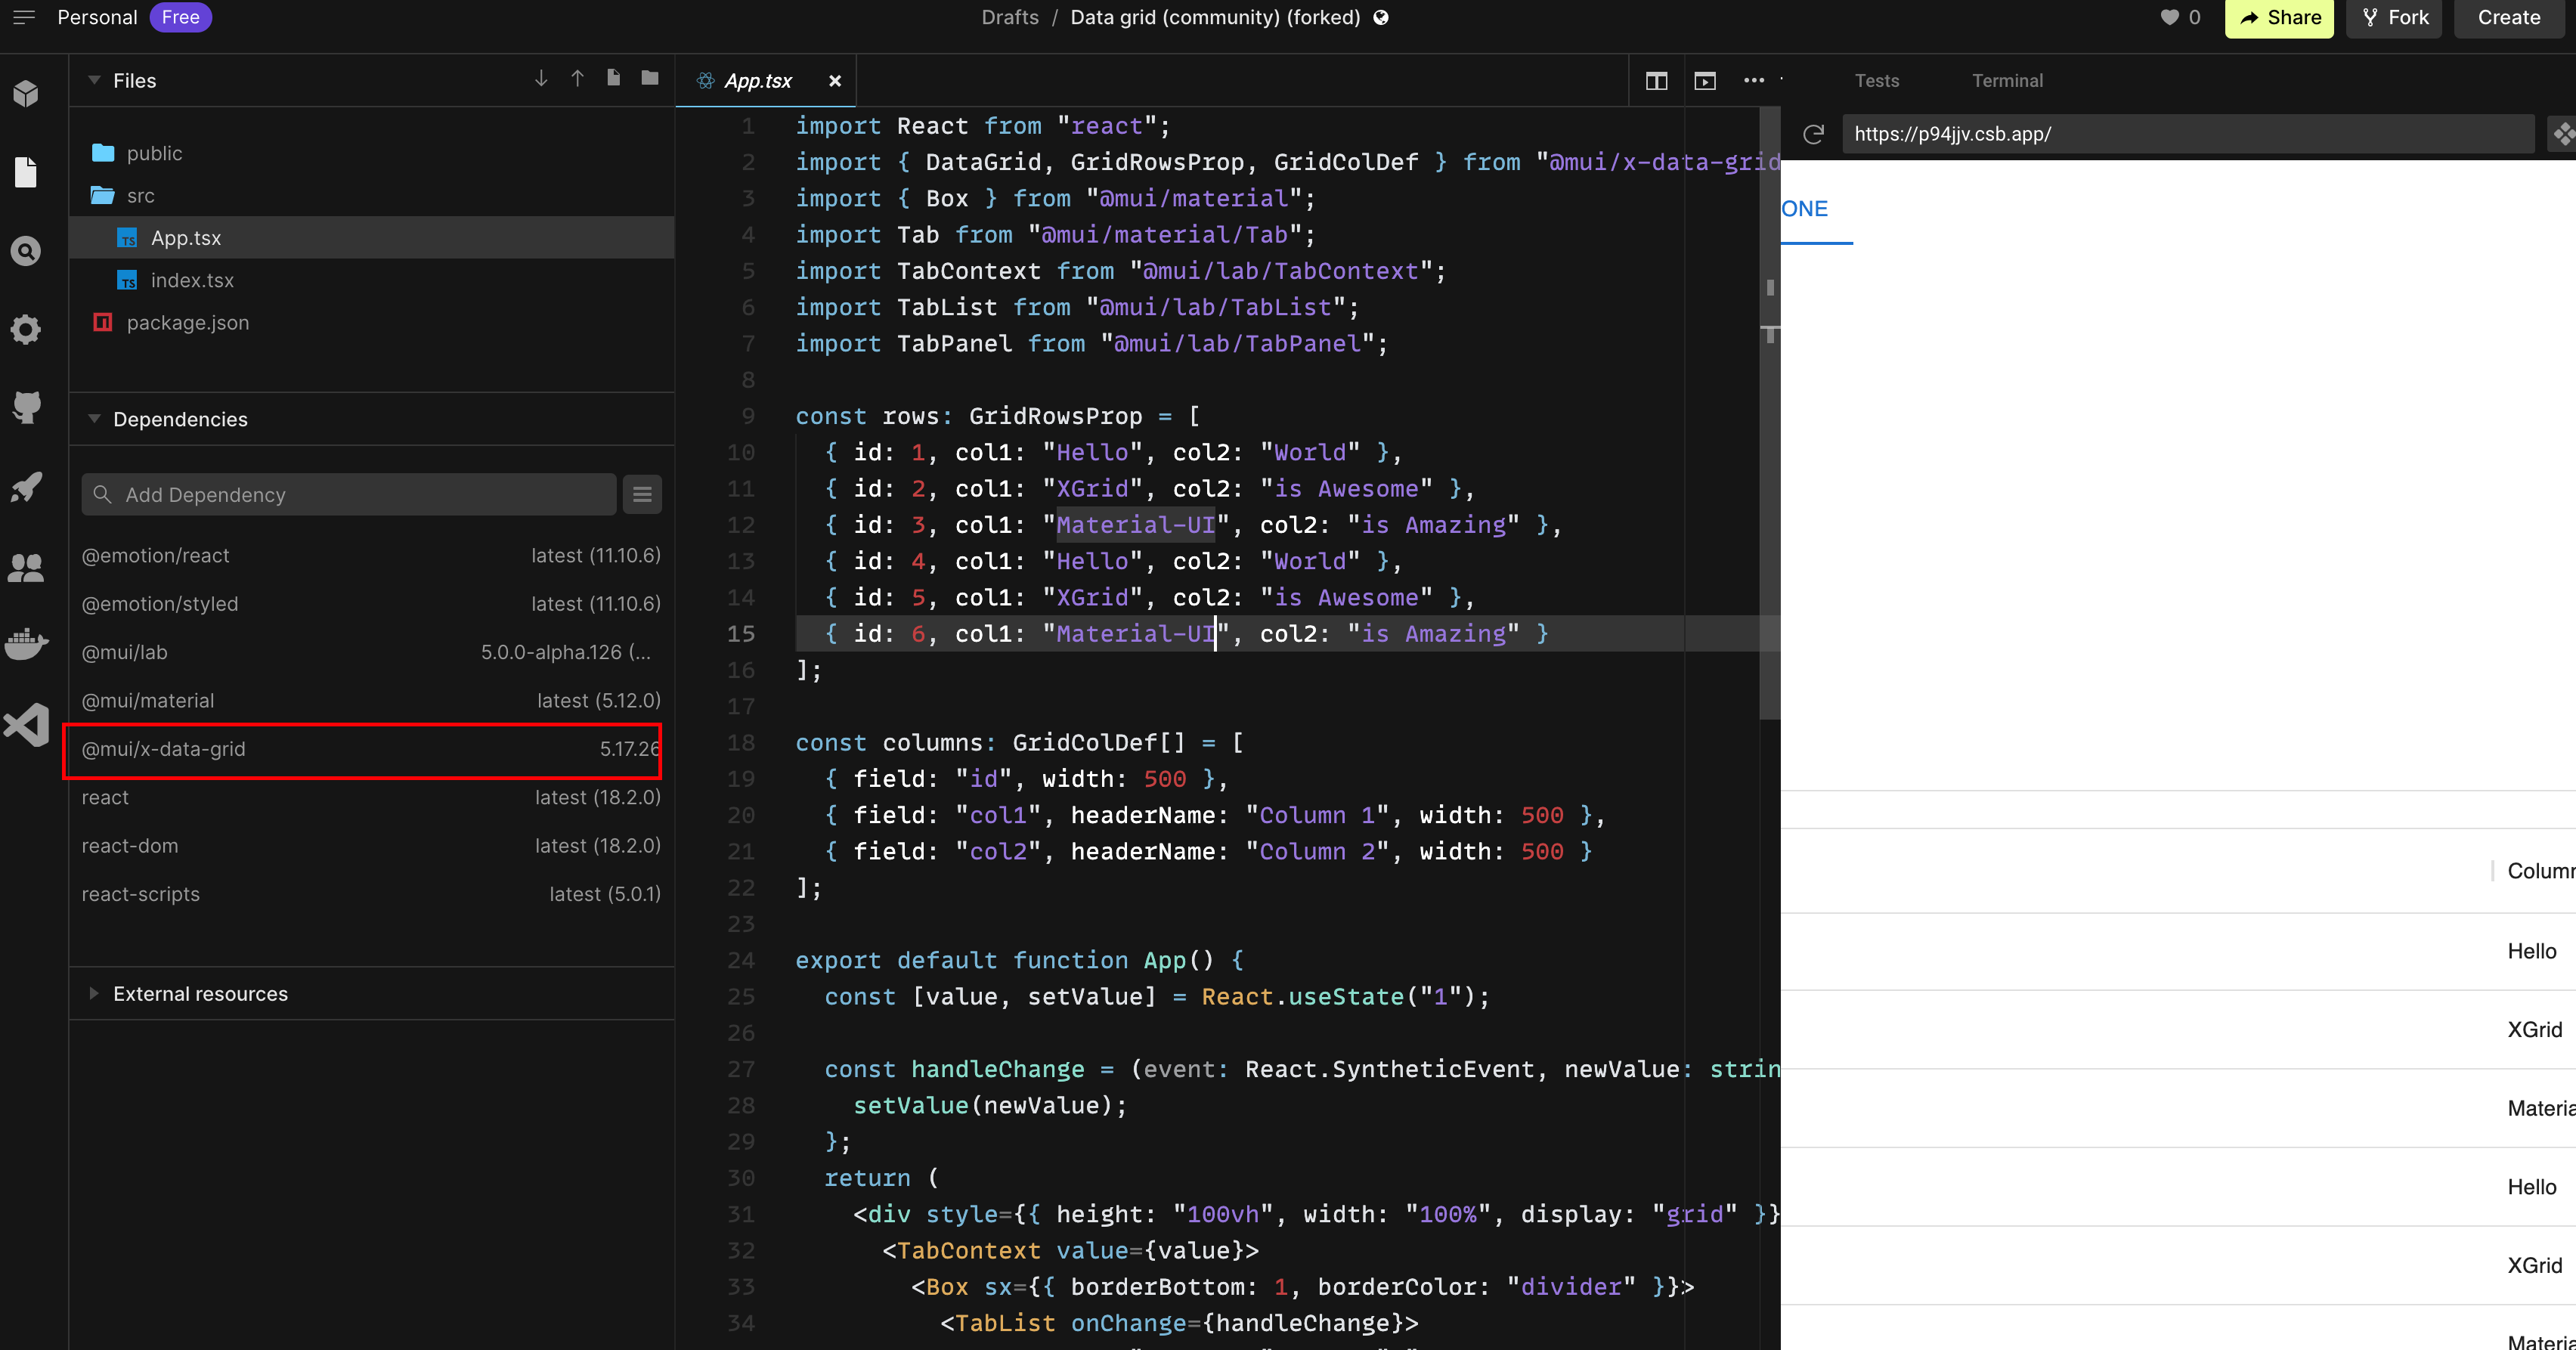Create a new file in the Files panel
This screenshot has height=1350, width=2576.
pos(613,78)
